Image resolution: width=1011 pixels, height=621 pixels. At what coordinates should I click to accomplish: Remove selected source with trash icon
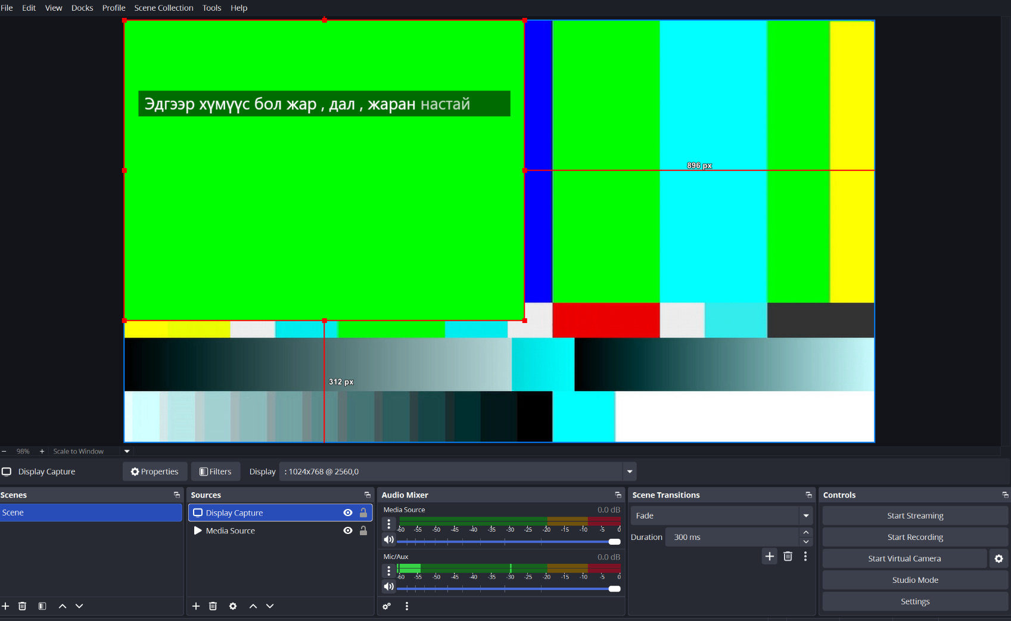click(213, 606)
